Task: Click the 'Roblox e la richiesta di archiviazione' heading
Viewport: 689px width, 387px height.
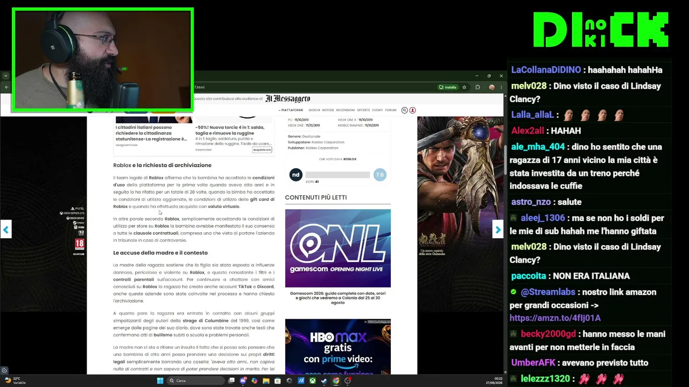Action: [162, 165]
